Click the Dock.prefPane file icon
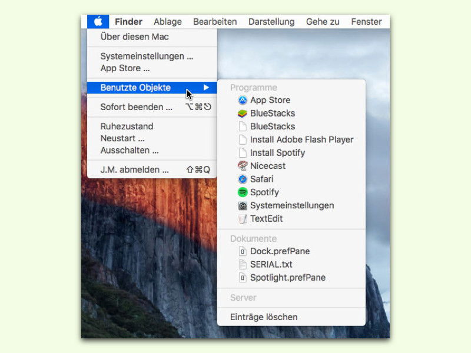Viewport: 471px width, 353px height. click(x=243, y=251)
